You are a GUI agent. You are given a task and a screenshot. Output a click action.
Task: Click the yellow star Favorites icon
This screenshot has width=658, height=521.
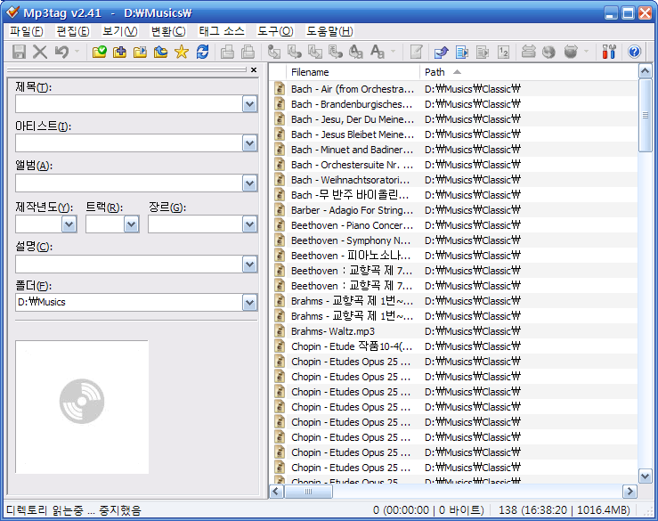click(182, 52)
